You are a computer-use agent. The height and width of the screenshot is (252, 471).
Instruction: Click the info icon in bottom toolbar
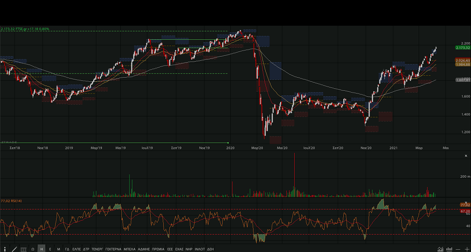(x=5, y=249)
